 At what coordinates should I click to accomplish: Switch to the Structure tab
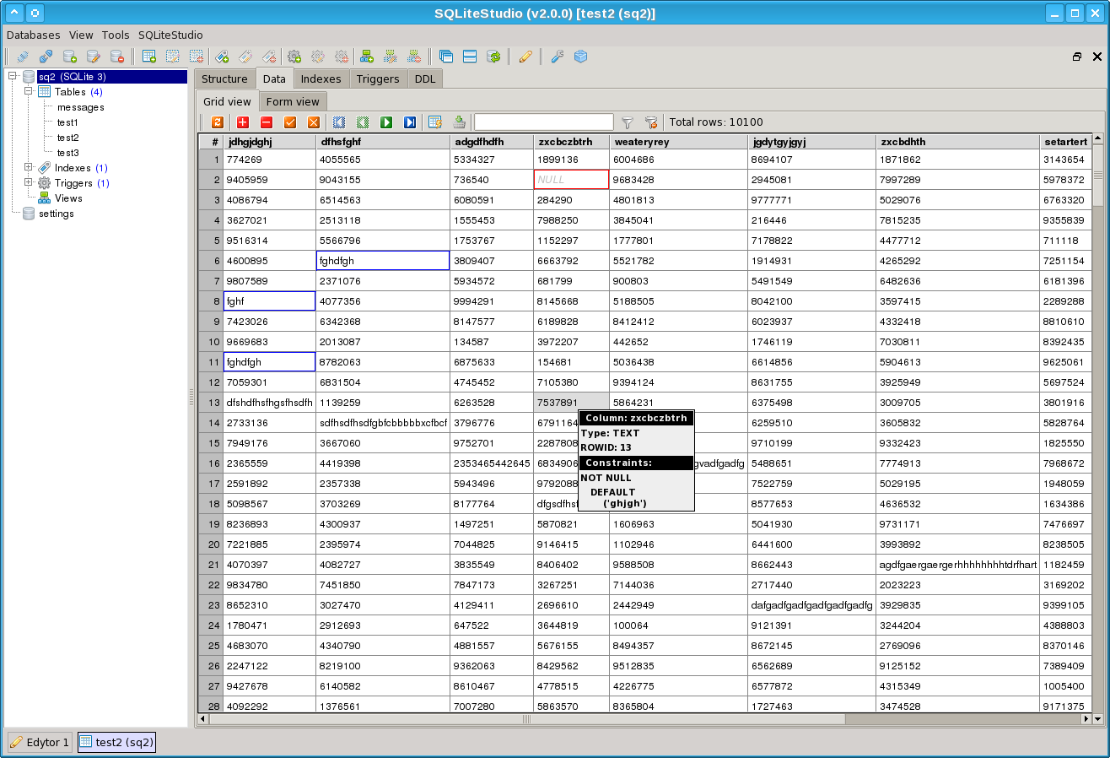[x=224, y=79]
